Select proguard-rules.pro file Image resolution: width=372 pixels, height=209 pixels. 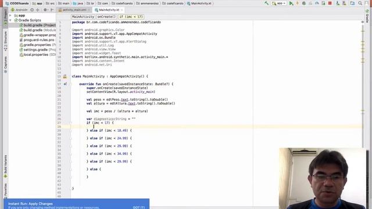(37, 40)
